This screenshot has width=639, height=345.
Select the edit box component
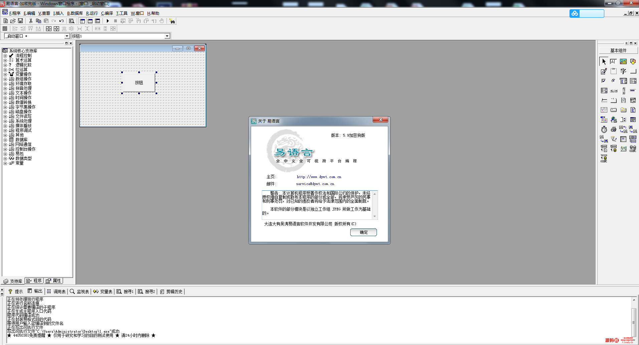coord(614,61)
